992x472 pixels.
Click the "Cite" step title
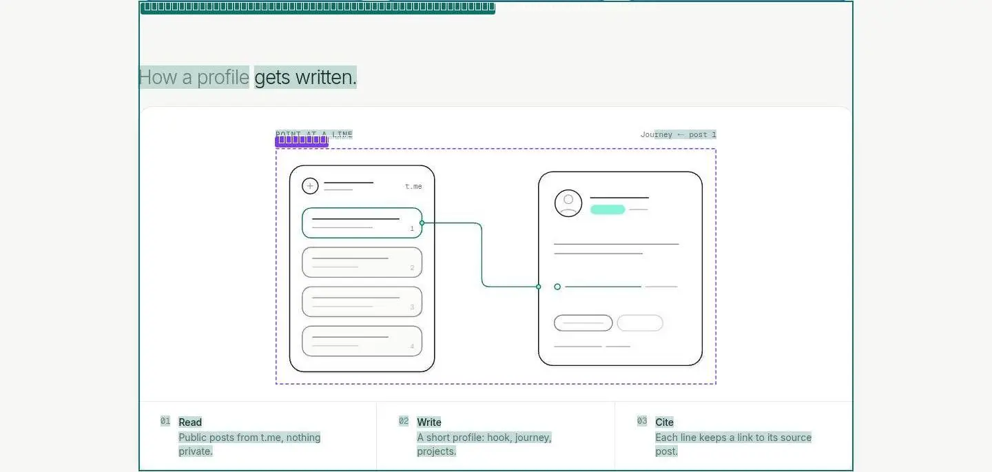(x=665, y=422)
